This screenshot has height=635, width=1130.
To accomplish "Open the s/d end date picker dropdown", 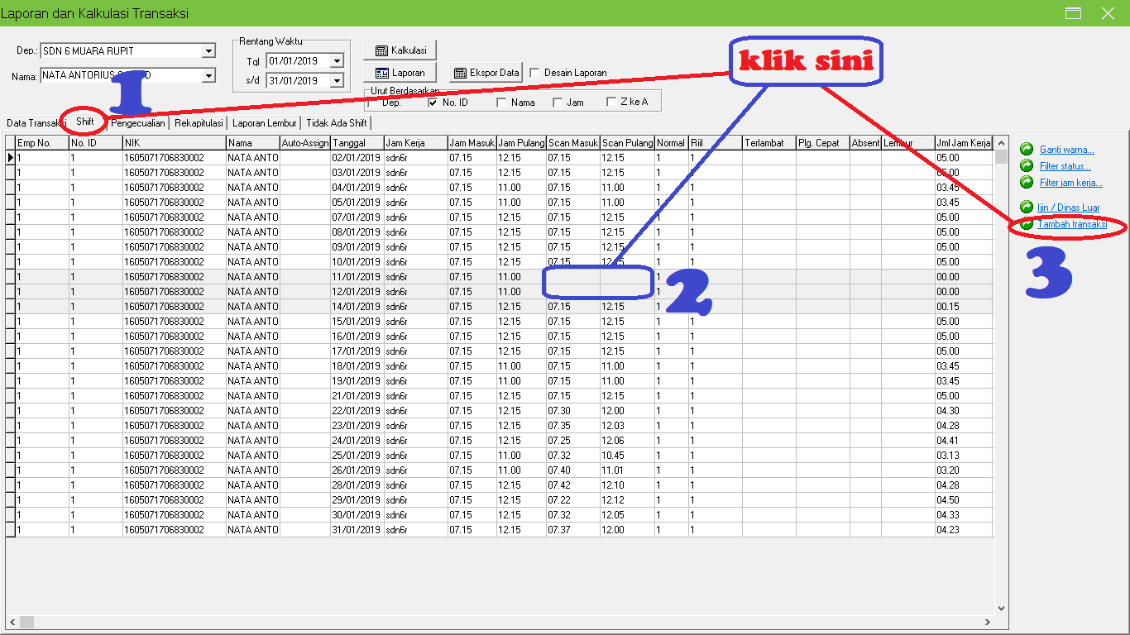I will (x=337, y=81).
